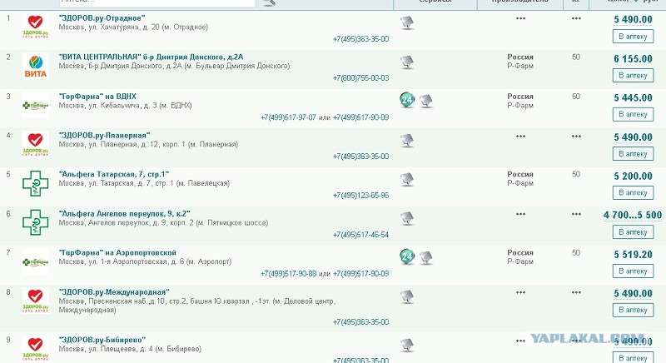The height and width of the screenshot is (363, 666).
Task: Click the ЗДОРОВ.ру logo in the Бибирево row
Action: click(35, 349)
